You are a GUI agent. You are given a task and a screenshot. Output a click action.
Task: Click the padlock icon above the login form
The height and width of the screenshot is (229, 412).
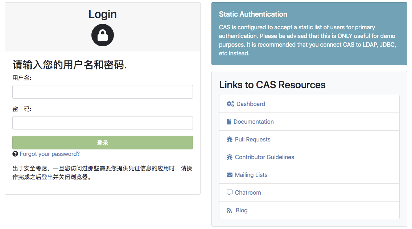pos(103,35)
